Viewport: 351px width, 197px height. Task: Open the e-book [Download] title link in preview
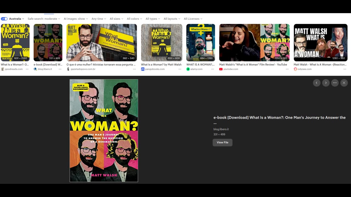[x=279, y=120]
